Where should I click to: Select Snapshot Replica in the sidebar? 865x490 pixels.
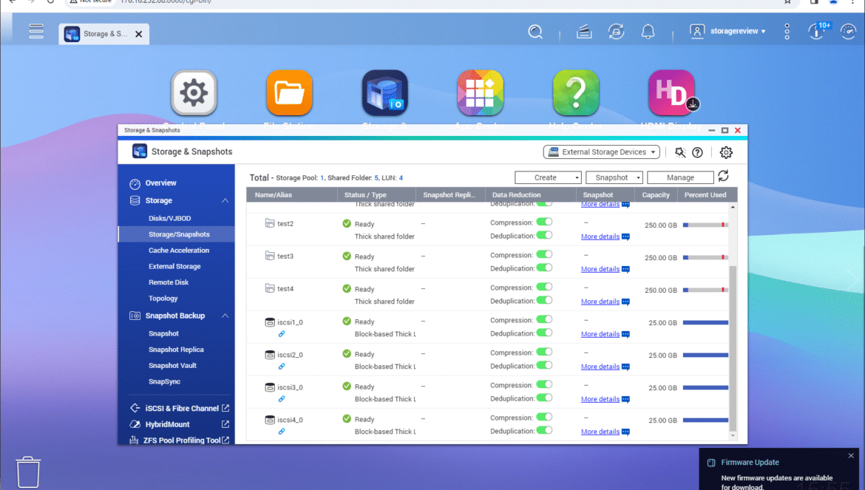[x=176, y=350]
